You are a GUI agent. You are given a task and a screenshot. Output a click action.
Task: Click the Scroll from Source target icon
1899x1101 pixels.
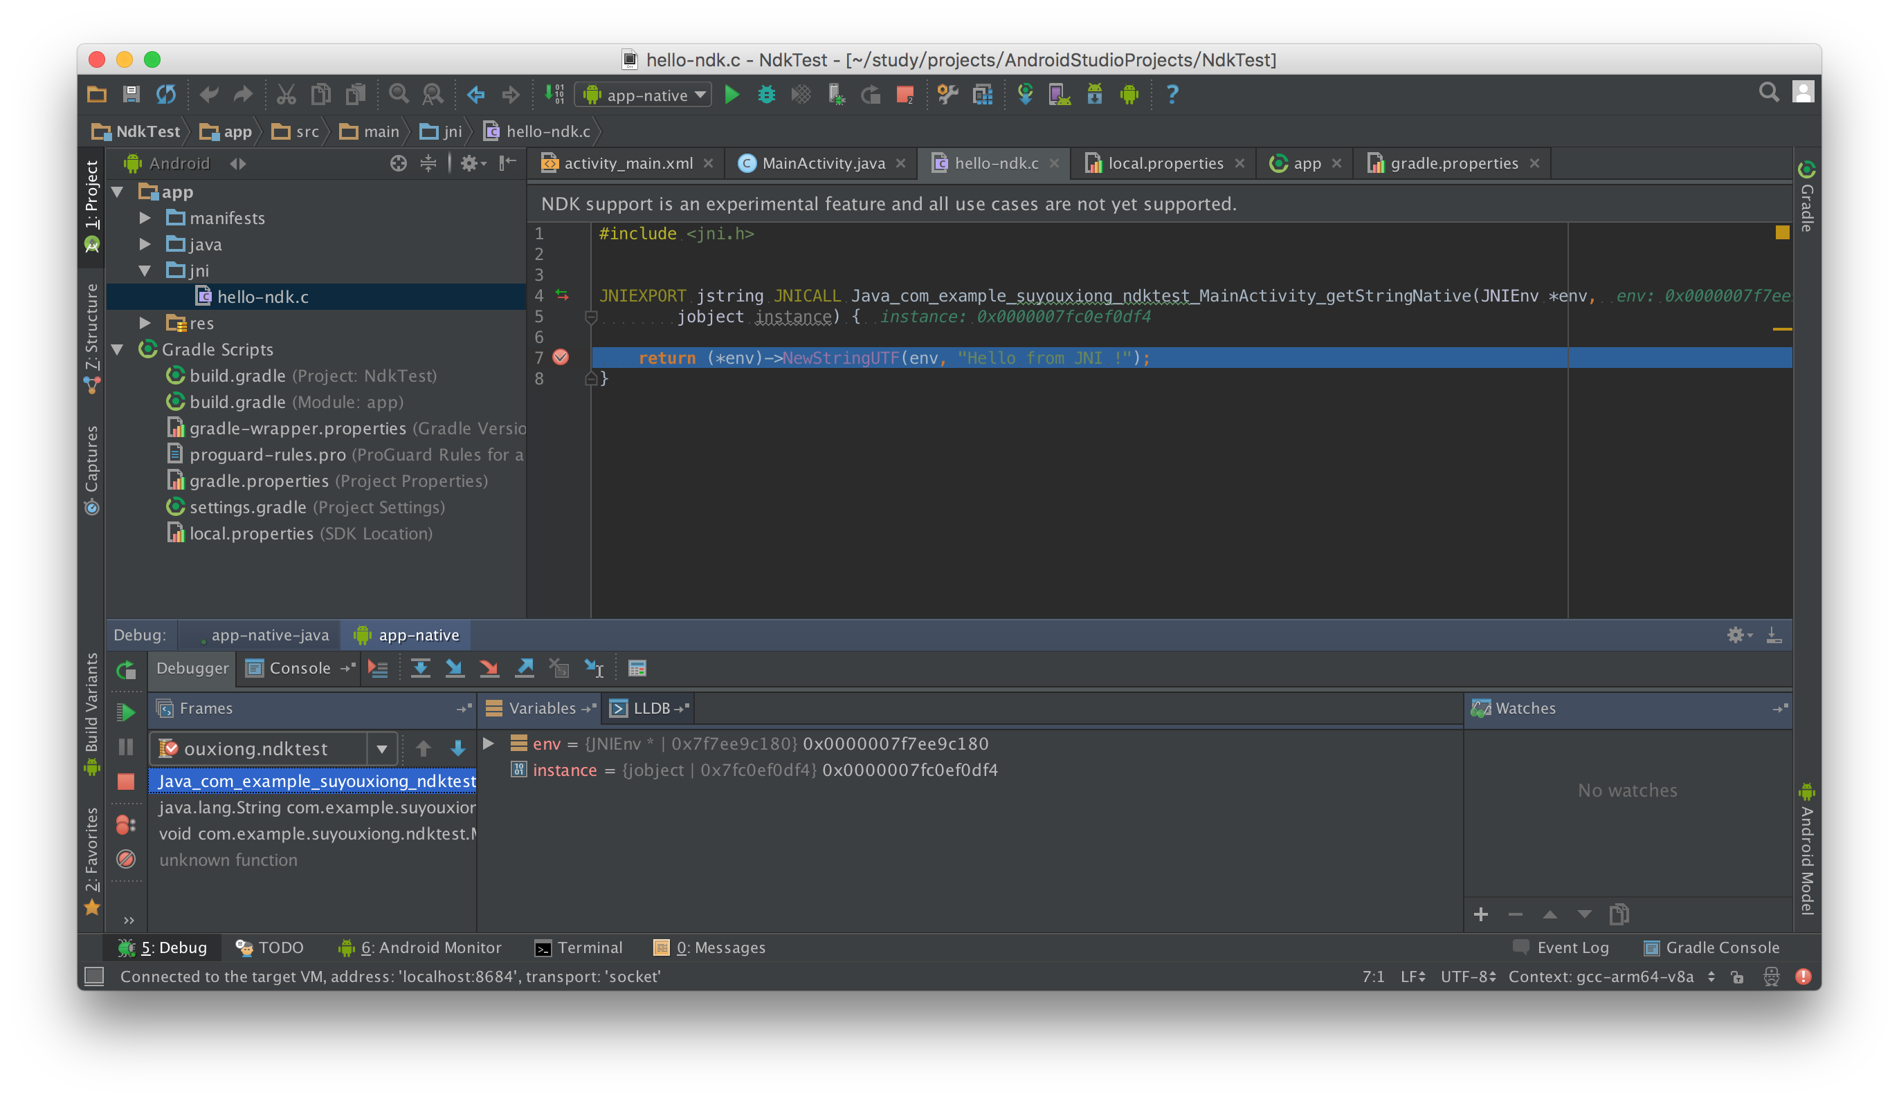click(x=398, y=163)
